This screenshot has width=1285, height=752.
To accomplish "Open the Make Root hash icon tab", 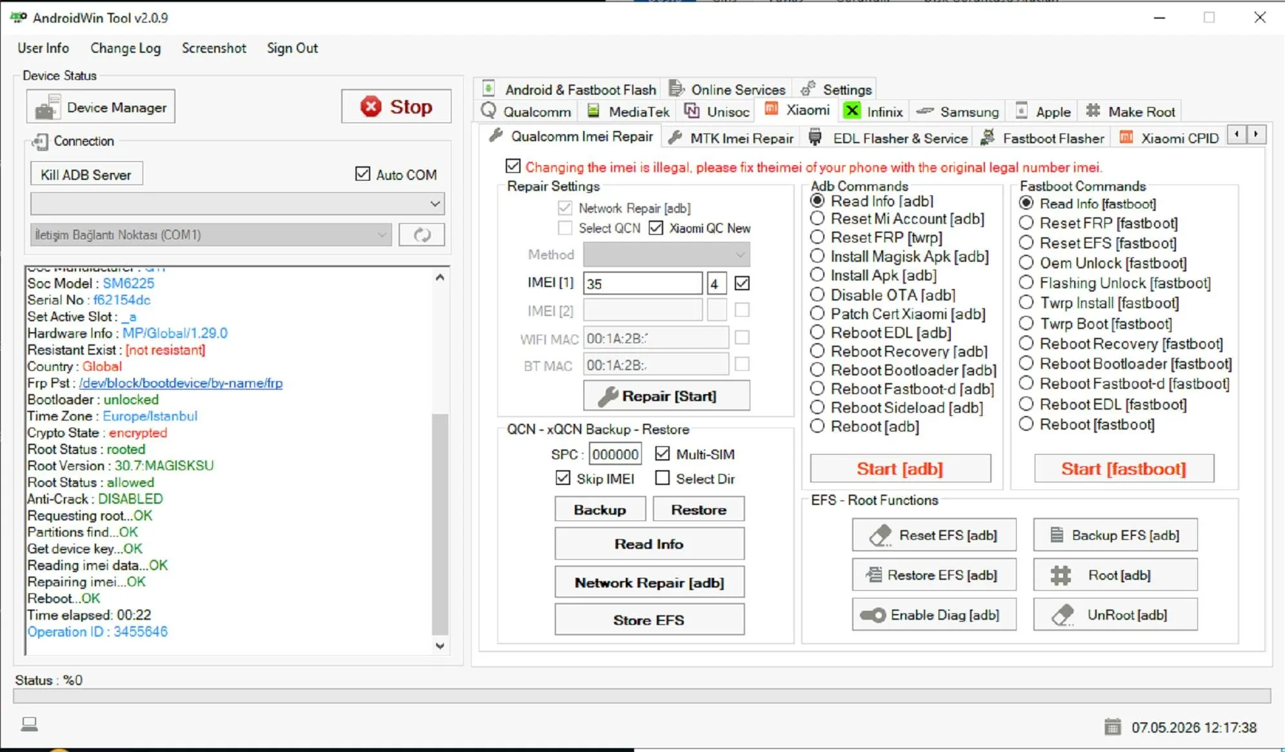I will (1093, 111).
